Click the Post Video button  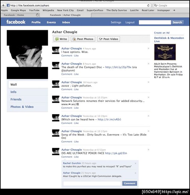(x=109, y=39)
